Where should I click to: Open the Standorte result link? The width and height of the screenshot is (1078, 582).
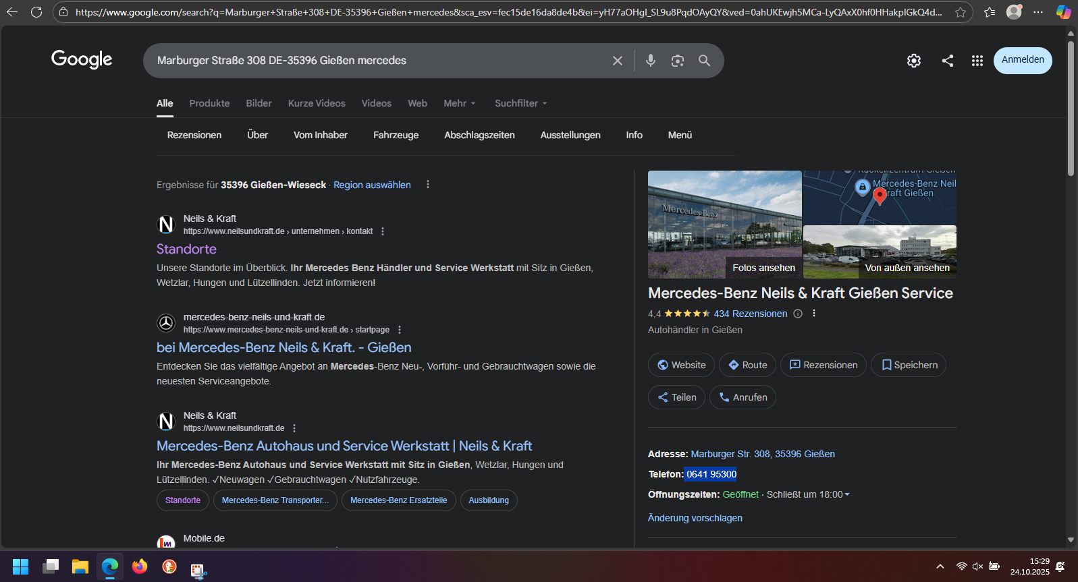[186, 249]
